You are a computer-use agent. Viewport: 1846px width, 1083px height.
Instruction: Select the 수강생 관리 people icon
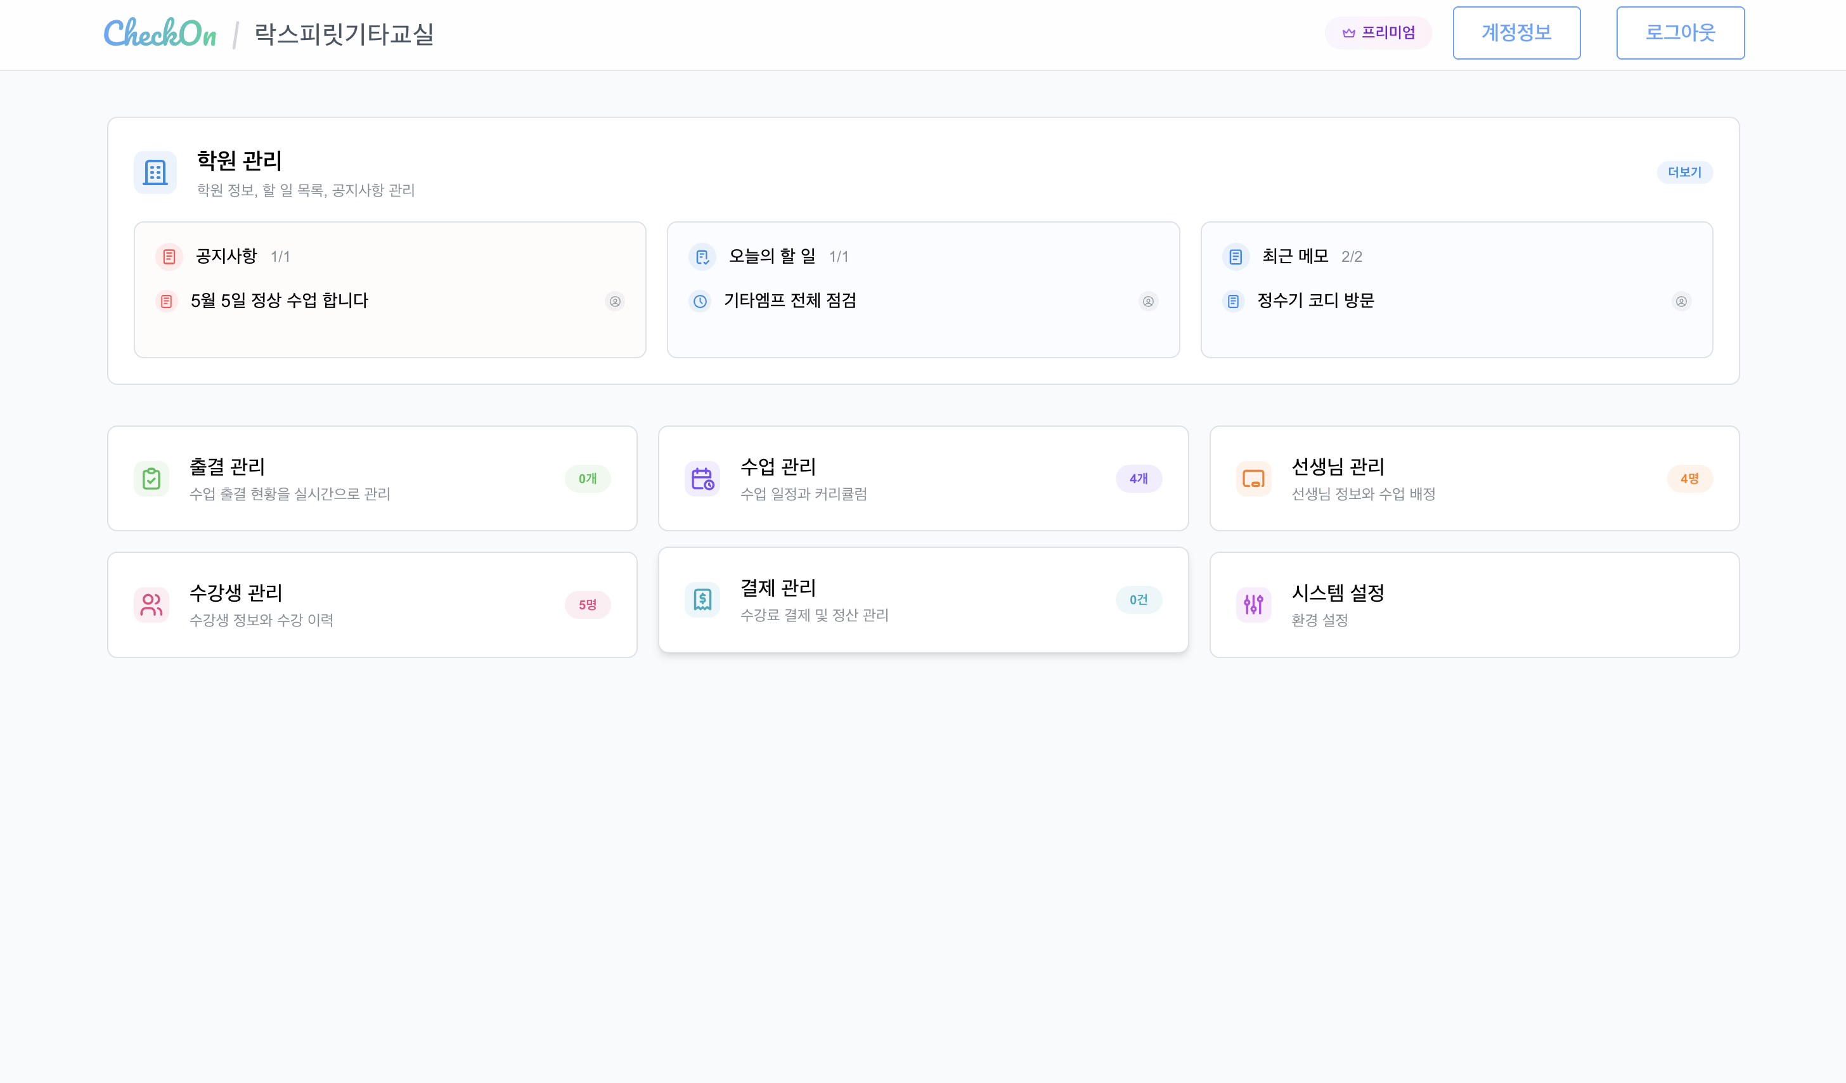click(x=152, y=604)
